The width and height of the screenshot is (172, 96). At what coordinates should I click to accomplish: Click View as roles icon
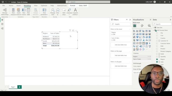click(58, 10)
